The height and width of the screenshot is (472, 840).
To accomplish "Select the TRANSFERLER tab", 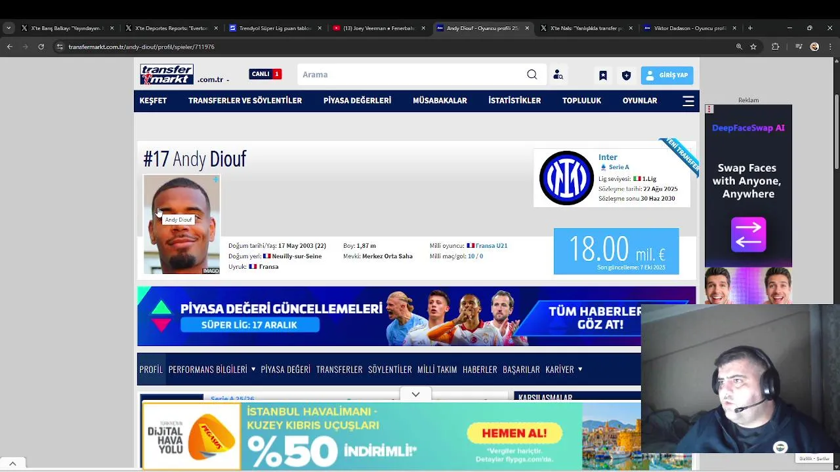I will (x=339, y=369).
